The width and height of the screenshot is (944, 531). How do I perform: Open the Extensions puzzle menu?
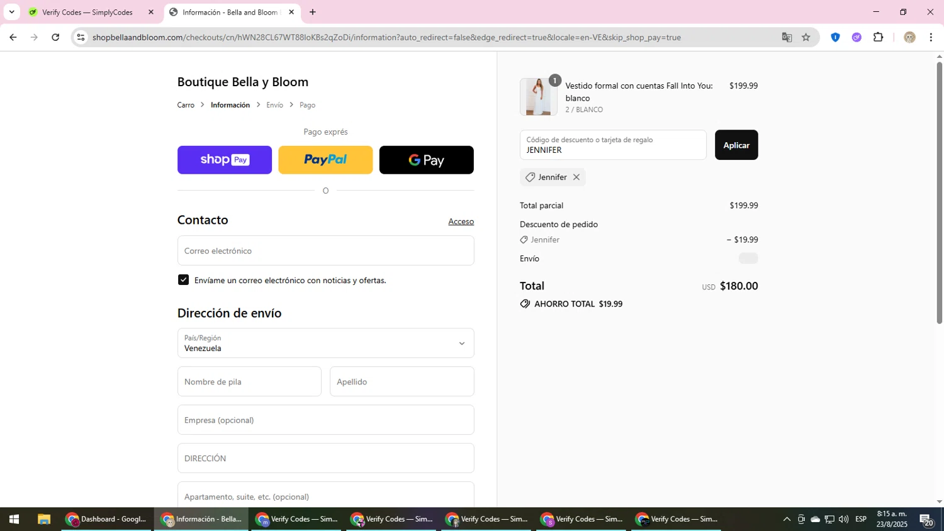point(879,37)
